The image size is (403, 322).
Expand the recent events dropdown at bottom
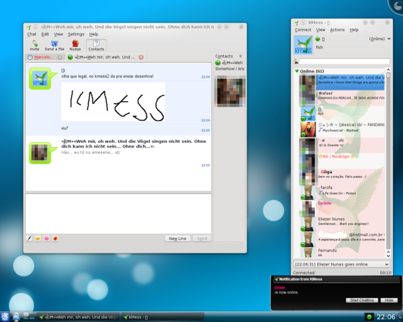(387, 264)
